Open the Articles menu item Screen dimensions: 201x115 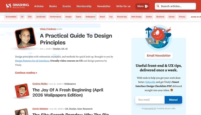[39, 6]
